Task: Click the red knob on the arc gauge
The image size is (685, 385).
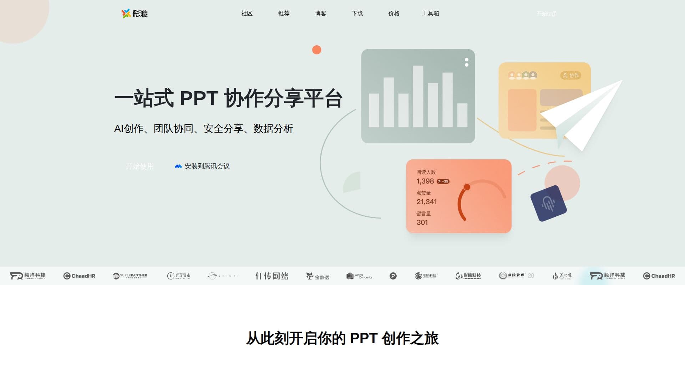Action: pyautogui.click(x=467, y=187)
